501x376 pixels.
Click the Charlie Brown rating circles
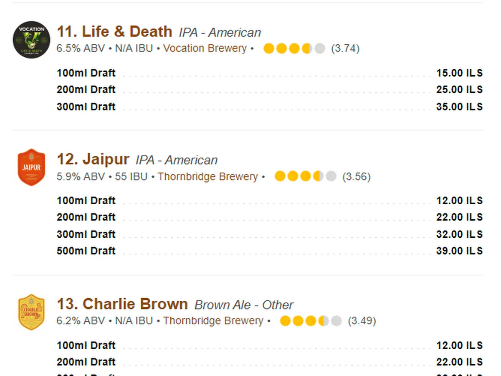[x=311, y=321]
